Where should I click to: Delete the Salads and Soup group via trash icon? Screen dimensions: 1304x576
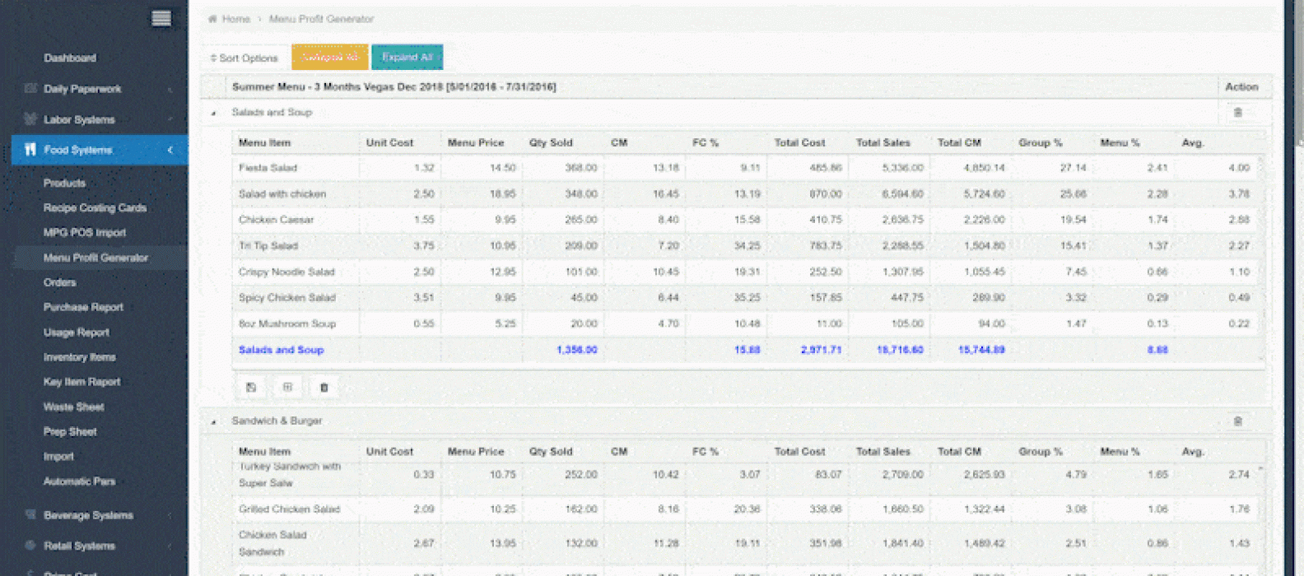point(1237,113)
